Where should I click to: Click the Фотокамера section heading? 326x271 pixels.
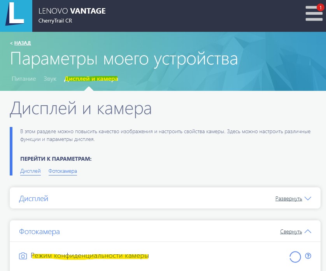click(x=39, y=231)
